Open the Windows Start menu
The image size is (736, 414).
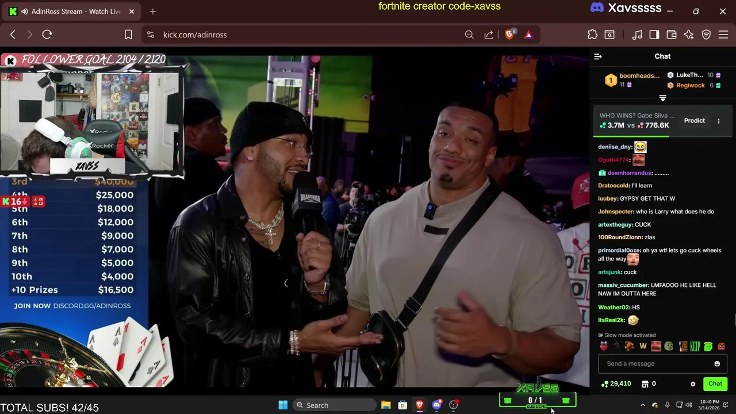pyautogui.click(x=283, y=405)
